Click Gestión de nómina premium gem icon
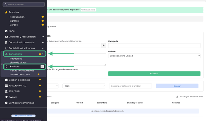Image resolution: width=206 pixels, height=121 pixels. pyautogui.click(x=40, y=80)
